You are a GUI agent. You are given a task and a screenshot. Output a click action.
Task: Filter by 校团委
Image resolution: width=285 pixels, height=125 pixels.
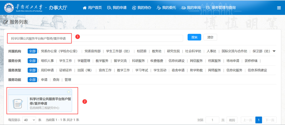pyautogui.click(x=142, y=51)
